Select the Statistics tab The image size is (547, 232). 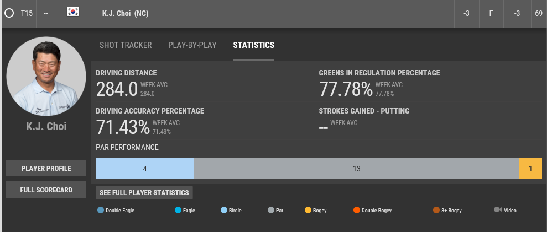[x=253, y=45]
